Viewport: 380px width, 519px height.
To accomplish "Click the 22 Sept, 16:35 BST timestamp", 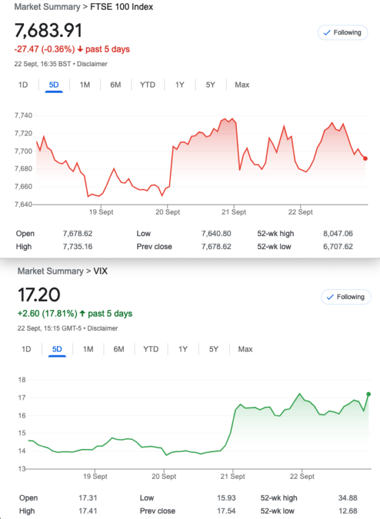I will point(42,64).
